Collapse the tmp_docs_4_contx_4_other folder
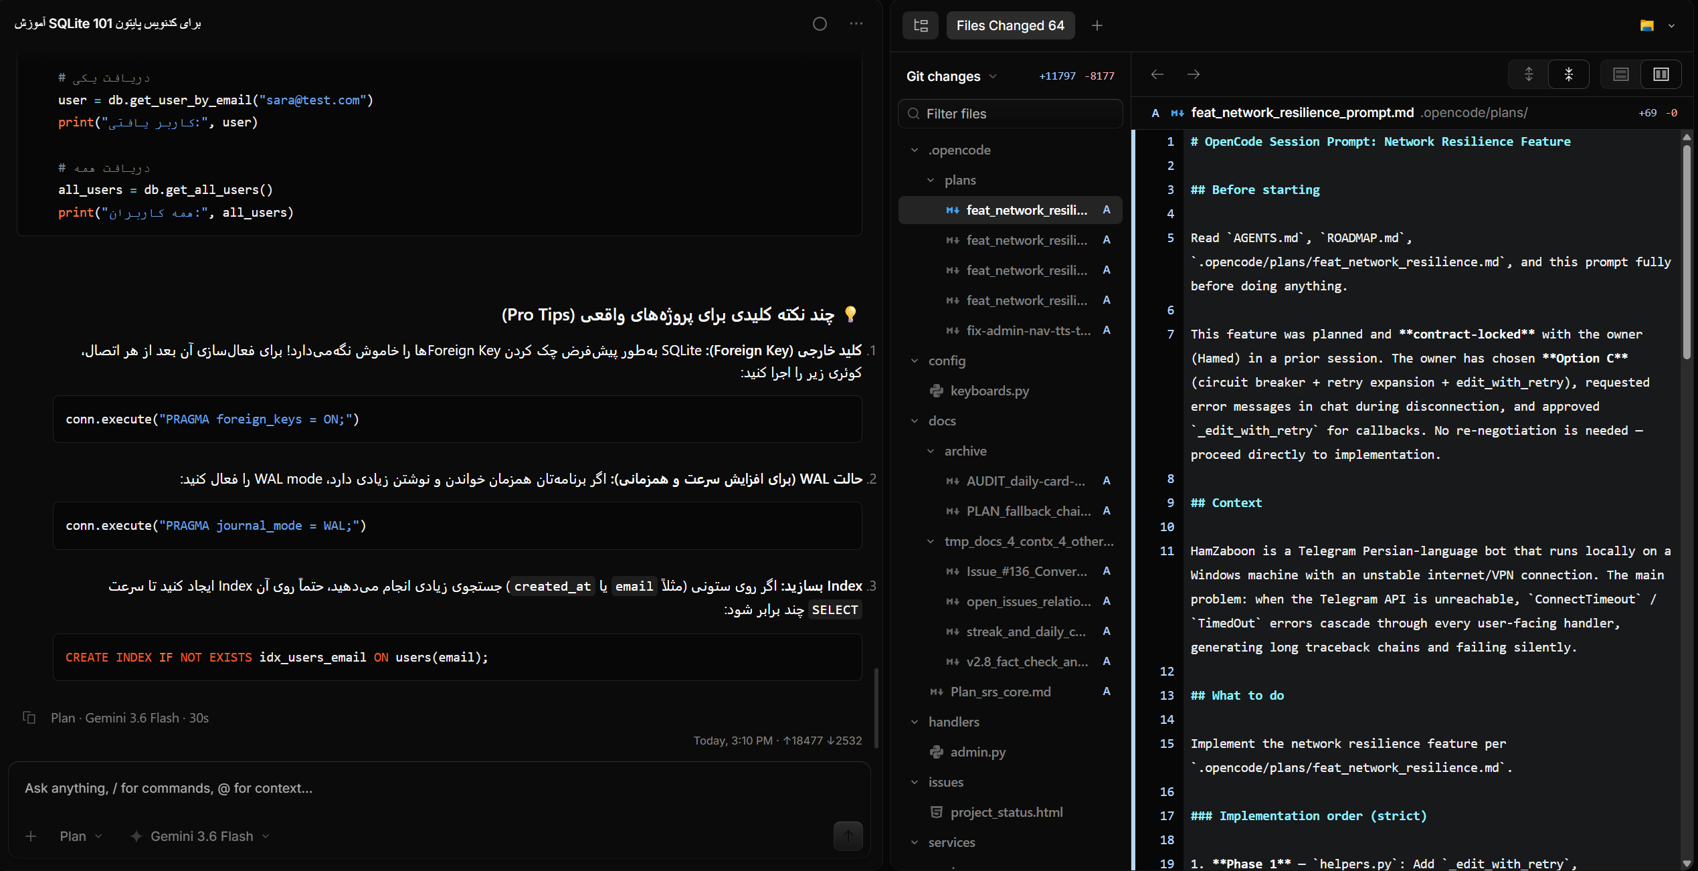Screen dimensions: 1698x871 pyautogui.click(x=931, y=541)
